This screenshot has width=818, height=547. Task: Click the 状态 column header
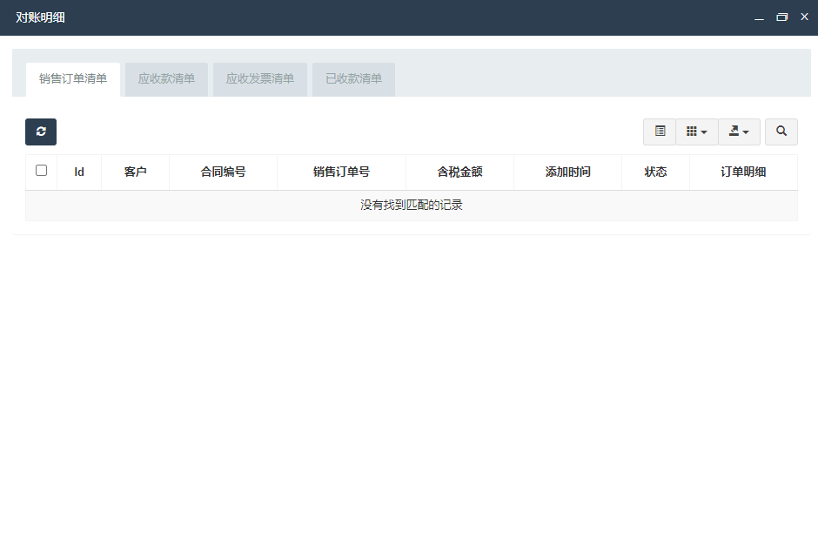click(x=656, y=172)
